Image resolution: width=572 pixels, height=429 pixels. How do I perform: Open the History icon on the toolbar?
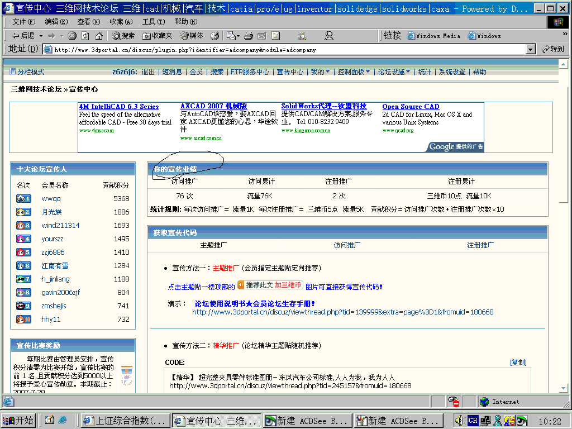click(214, 36)
